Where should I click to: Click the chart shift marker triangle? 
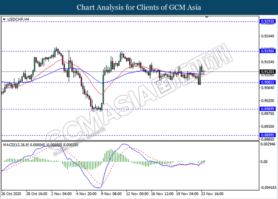click(207, 18)
